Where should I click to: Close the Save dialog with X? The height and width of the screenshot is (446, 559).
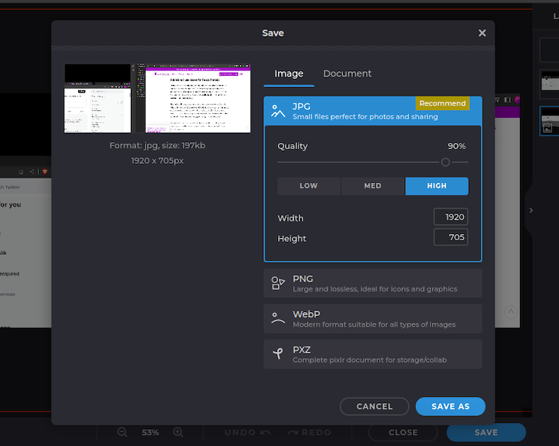click(x=482, y=33)
